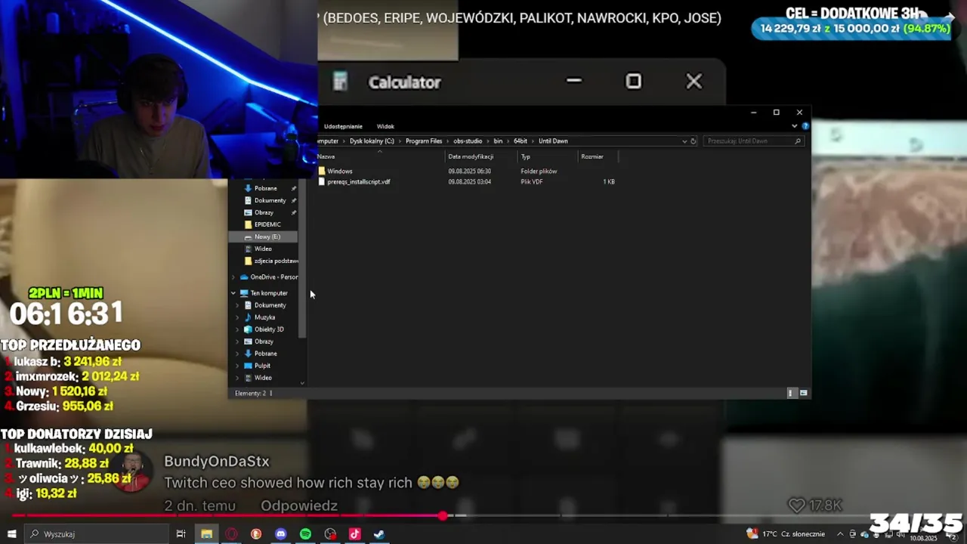Switch to large icons view in status bar
This screenshot has height=544, width=967.
tap(803, 393)
